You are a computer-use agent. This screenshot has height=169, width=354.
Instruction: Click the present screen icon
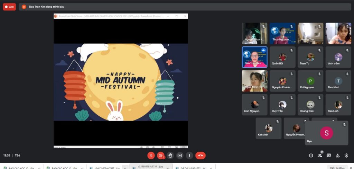pos(180,155)
